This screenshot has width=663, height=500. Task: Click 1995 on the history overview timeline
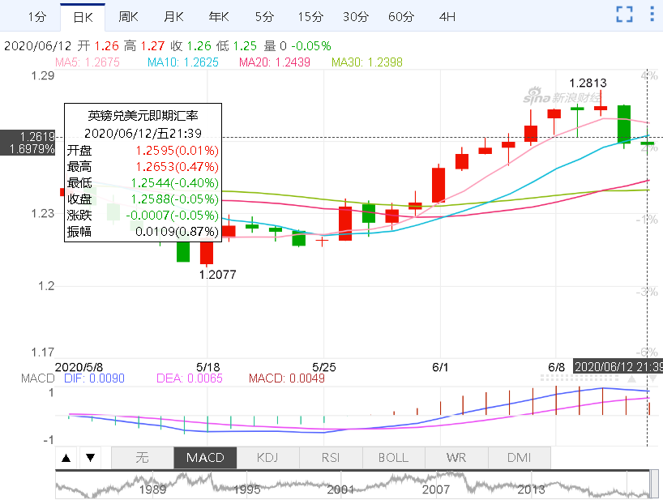(247, 489)
